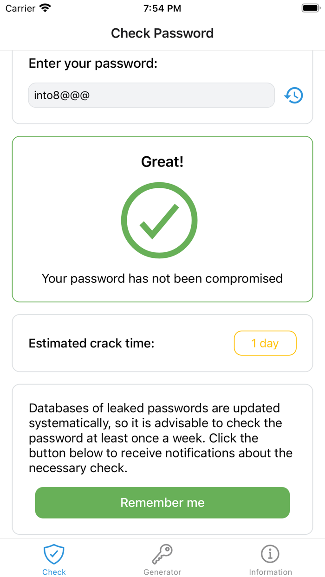Tap the blue clock-arrow beside the password field

click(x=293, y=95)
